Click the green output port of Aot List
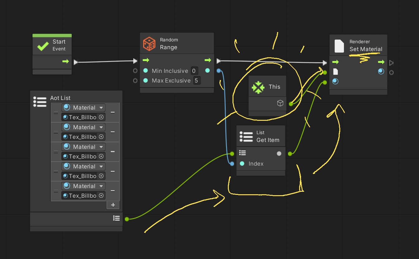 [x=127, y=219]
